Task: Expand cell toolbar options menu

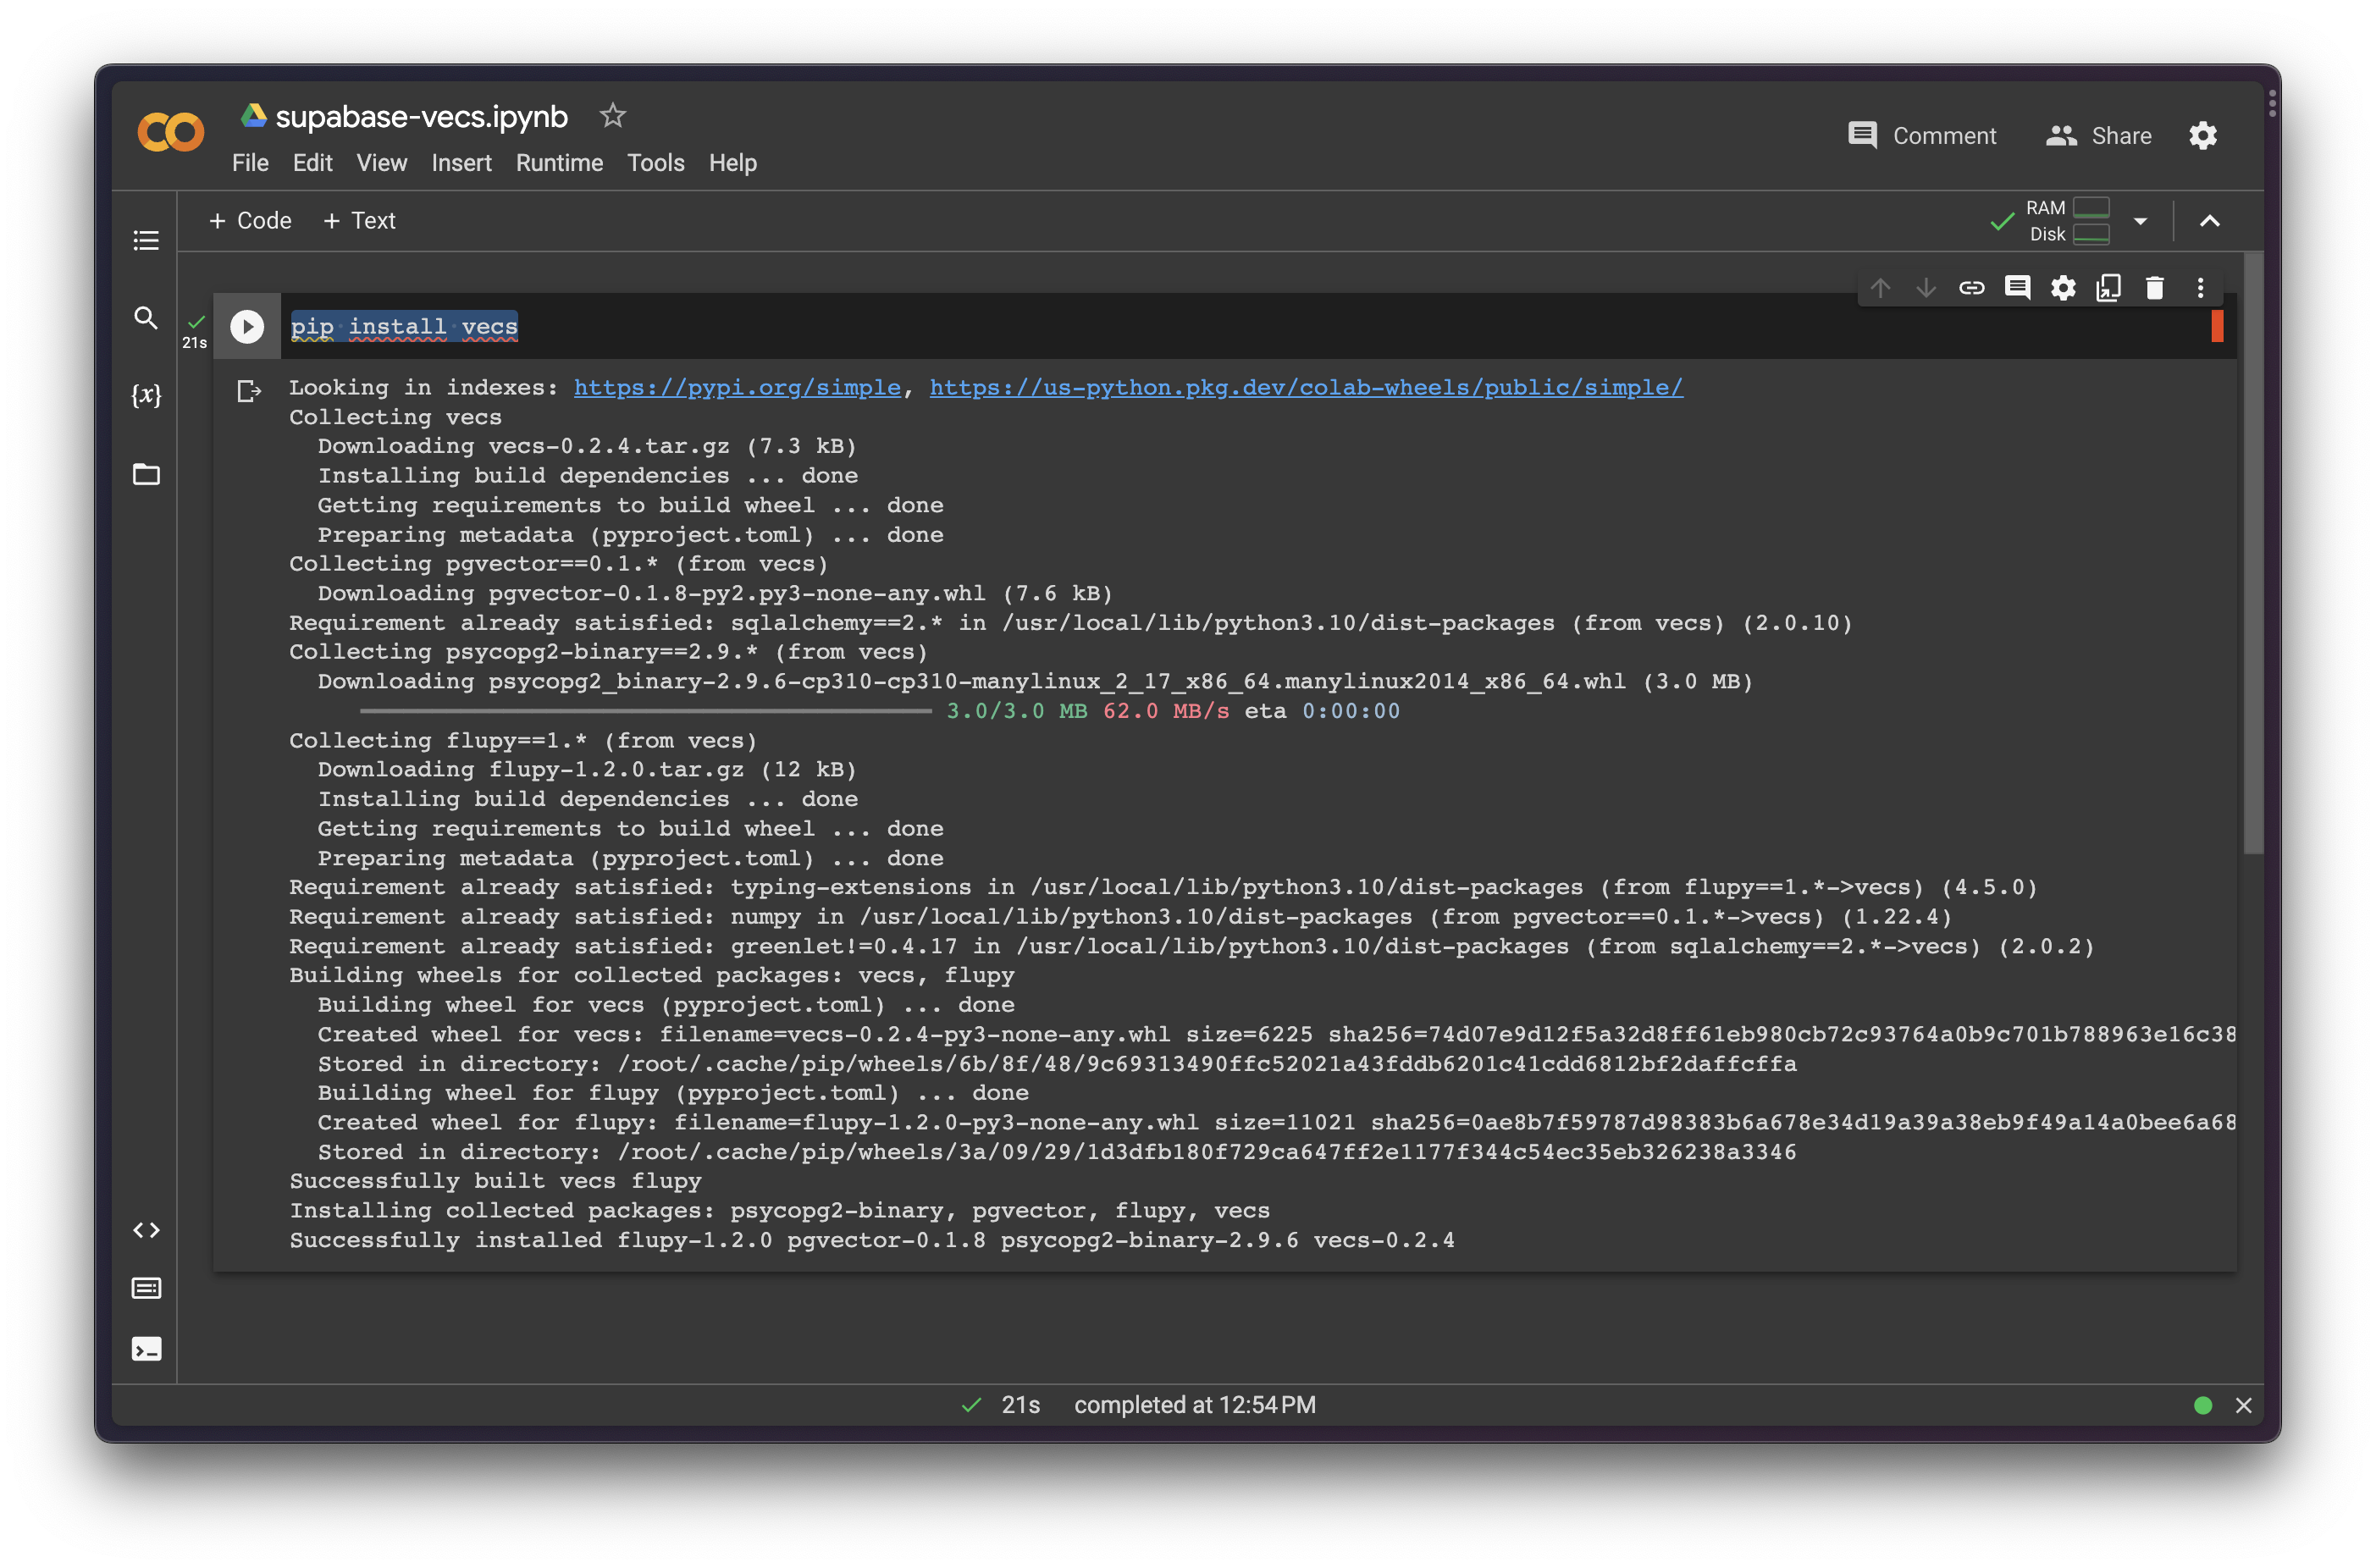Action: pyautogui.click(x=2201, y=287)
